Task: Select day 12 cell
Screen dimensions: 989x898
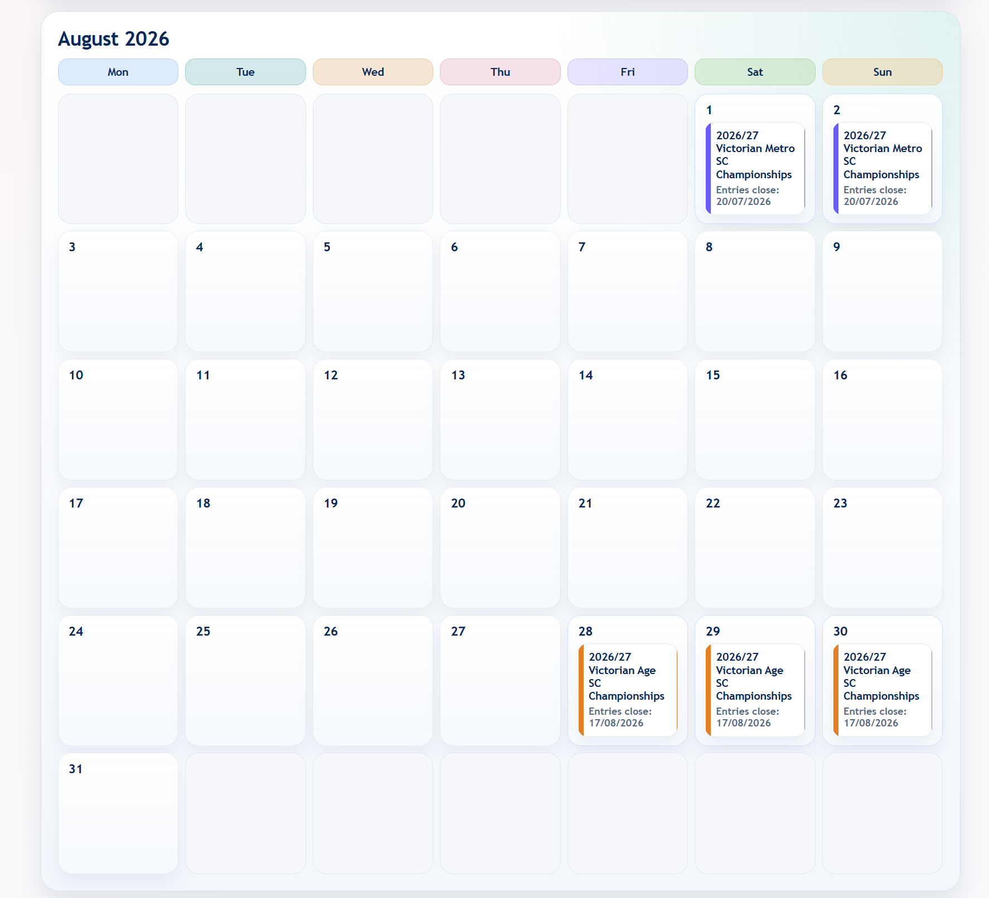Action: click(x=373, y=419)
